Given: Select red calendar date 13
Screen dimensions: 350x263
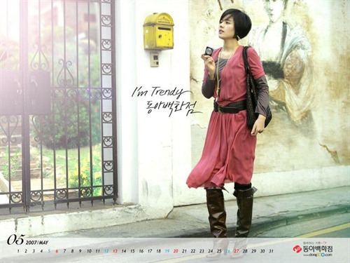Looking at the screenshot, I should click(115, 251).
